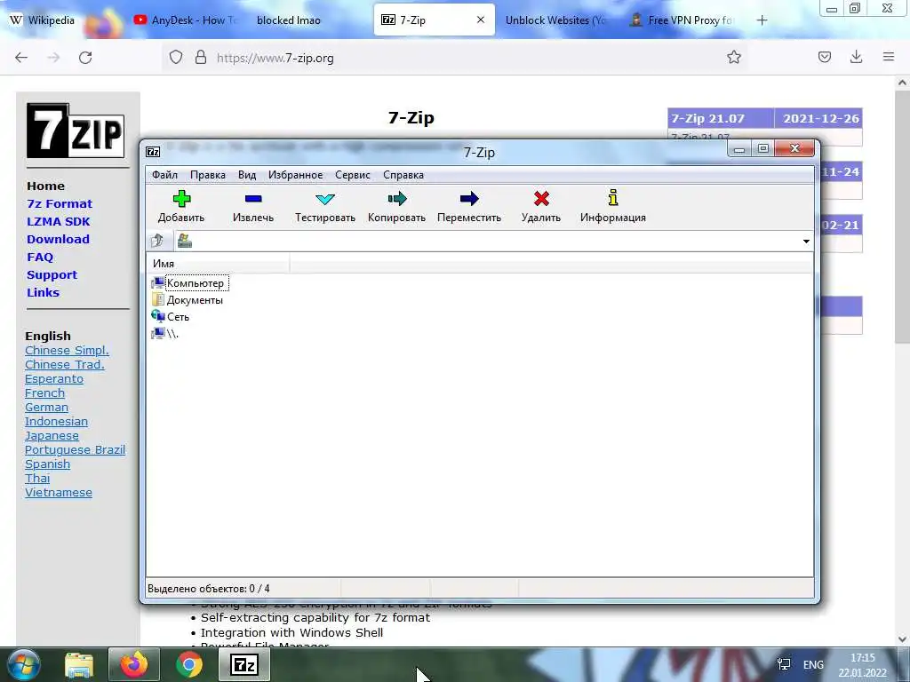The image size is (910, 682).
Task: Click the Firefox taskbar icon
Action: [x=134, y=664]
